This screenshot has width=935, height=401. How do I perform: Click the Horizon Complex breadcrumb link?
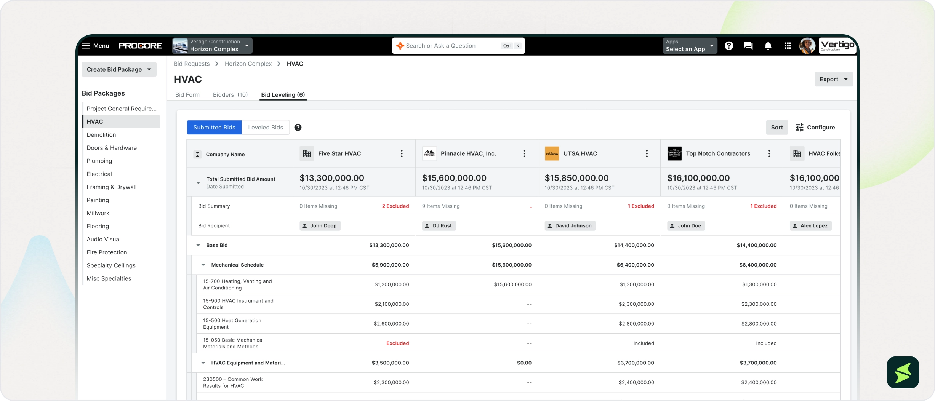tap(248, 64)
